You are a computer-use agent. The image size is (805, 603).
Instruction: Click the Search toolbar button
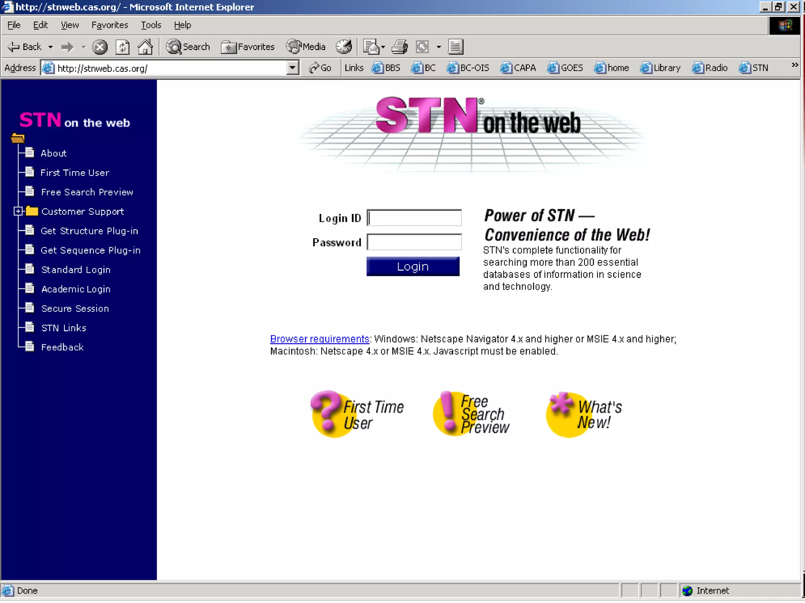point(188,47)
